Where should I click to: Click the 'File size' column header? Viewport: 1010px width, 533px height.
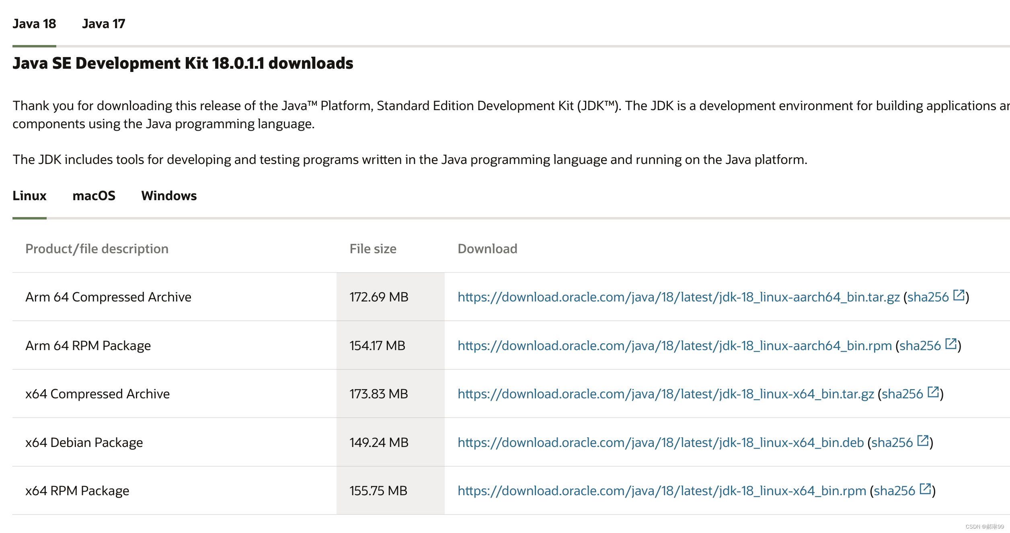click(373, 249)
